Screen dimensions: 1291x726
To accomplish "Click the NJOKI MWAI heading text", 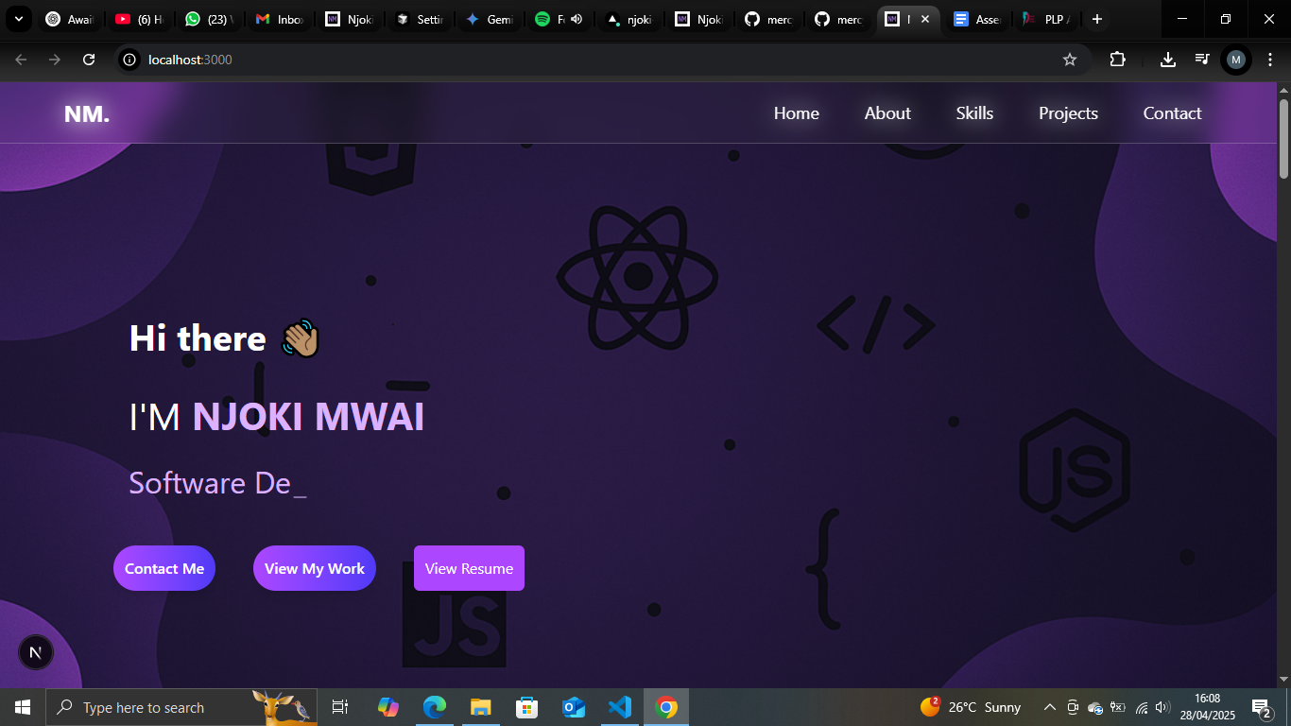I will pyautogui.click(x=308, y=417).
